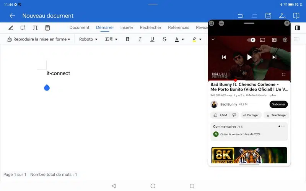Toggle bold formatting

click(x=128, y=39)
